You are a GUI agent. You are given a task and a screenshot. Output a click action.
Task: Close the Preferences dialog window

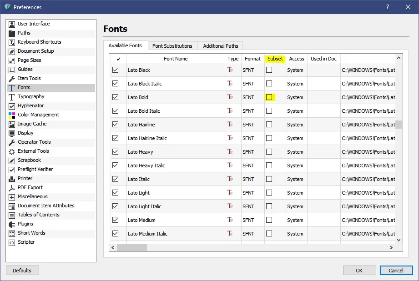tap(408, 7)
